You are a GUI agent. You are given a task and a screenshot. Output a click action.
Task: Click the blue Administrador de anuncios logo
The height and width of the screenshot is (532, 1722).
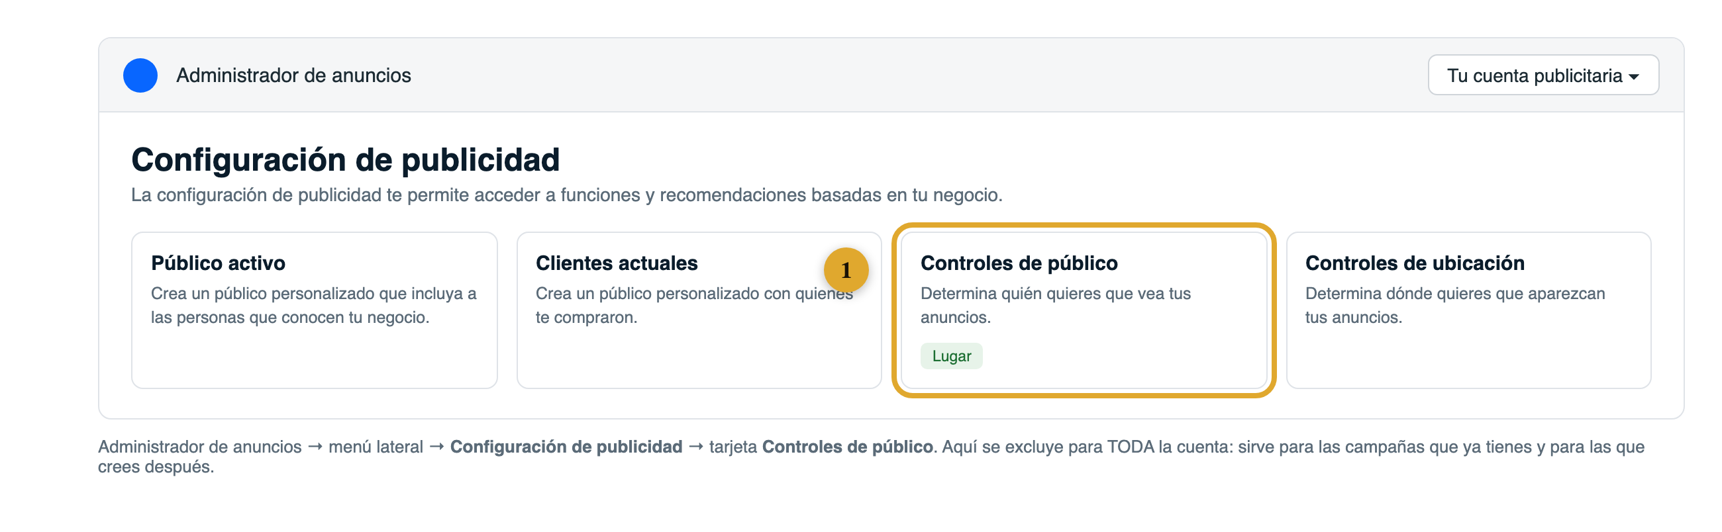[140, 75]
